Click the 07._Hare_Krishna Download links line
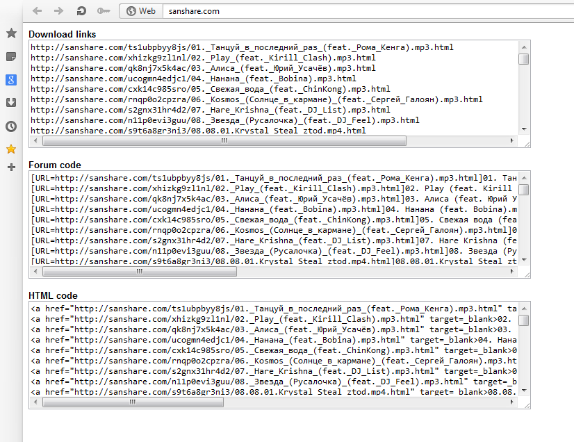This screenshot has width=574, height=442. (211, 110)
